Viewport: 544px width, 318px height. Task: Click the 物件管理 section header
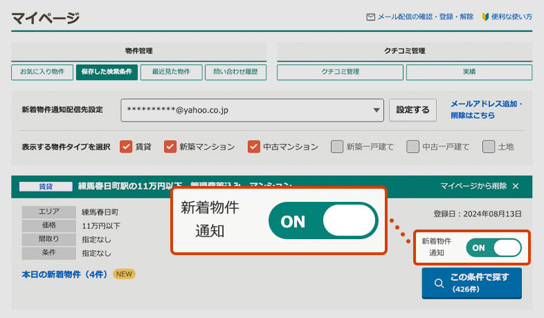click(139, 51)
